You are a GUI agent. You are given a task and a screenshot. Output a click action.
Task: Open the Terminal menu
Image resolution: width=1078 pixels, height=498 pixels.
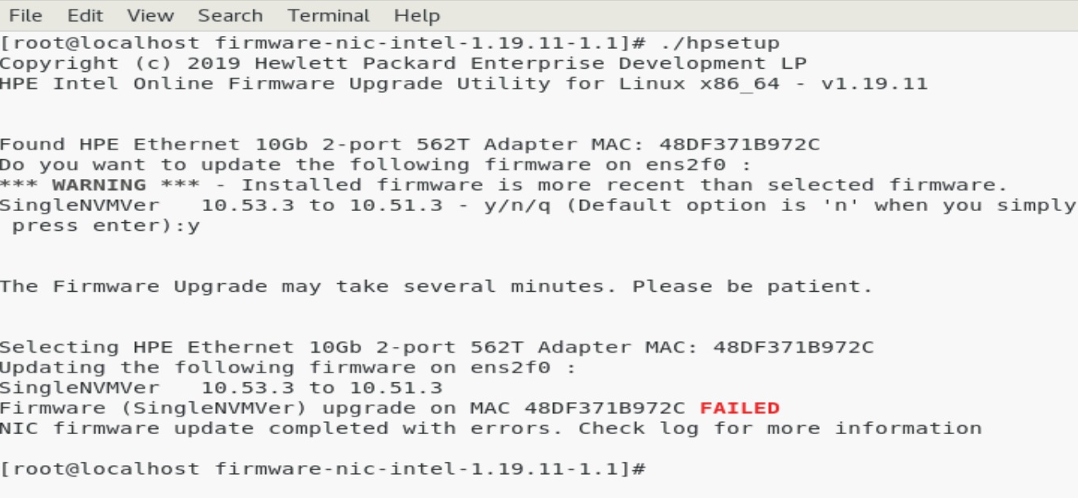[328, 15]
